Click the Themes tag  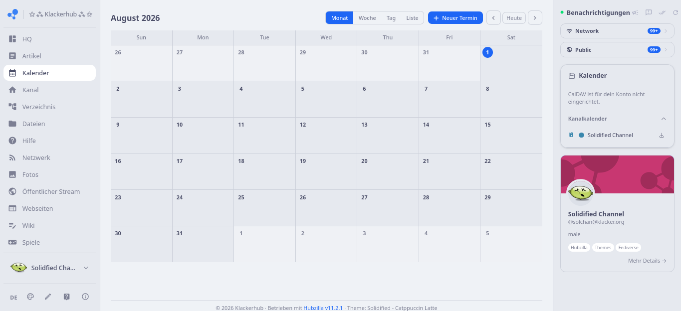pos(603,247)
